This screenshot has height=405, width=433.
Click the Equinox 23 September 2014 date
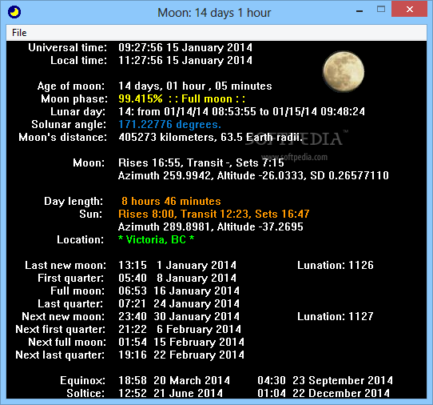[325, 380]
